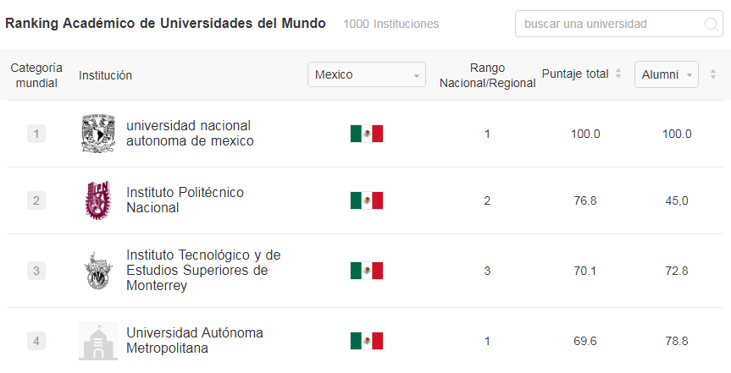The width and height of the screenshot is (731, 373).
Task: Click the Mexican flag in UNAM row
Action: coord(367,134)
